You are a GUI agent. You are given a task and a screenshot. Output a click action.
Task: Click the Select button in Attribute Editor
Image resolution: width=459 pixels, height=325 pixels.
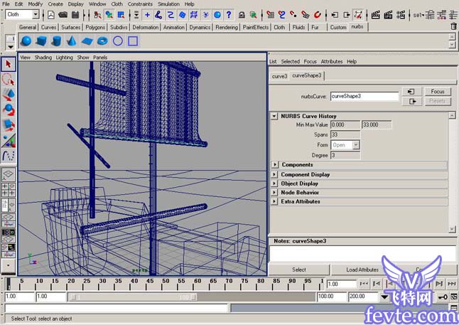click(299, 270)
